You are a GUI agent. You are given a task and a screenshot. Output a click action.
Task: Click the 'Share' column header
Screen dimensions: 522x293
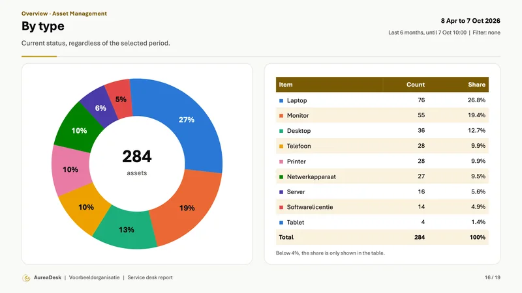coord(476,85)
